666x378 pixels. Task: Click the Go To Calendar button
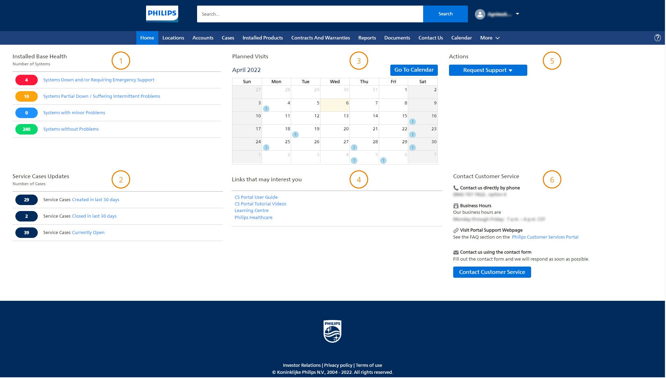414,70
